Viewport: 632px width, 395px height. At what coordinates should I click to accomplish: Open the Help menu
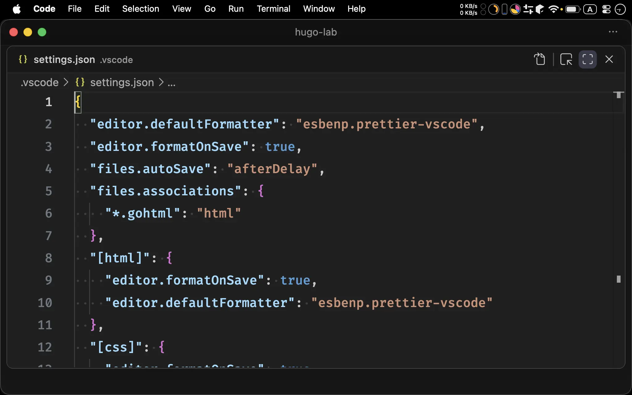click(x=356, y=9)
